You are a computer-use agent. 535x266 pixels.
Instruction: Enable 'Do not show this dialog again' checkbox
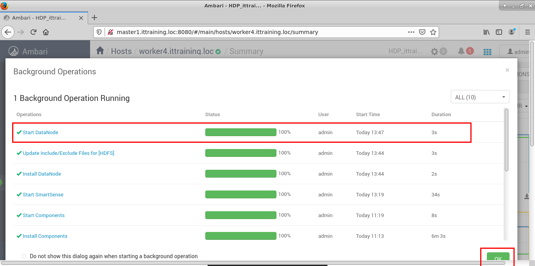pyautogui.click(x=24, y=256)
